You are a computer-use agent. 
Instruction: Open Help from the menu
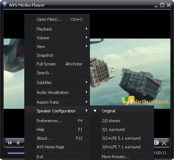click(57, 129)
